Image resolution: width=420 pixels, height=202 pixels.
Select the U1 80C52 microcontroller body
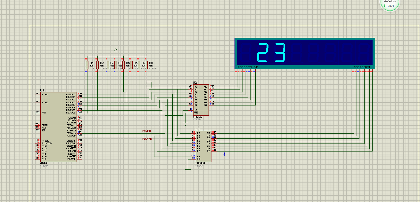pyautogui.click(x=59, y=127)
